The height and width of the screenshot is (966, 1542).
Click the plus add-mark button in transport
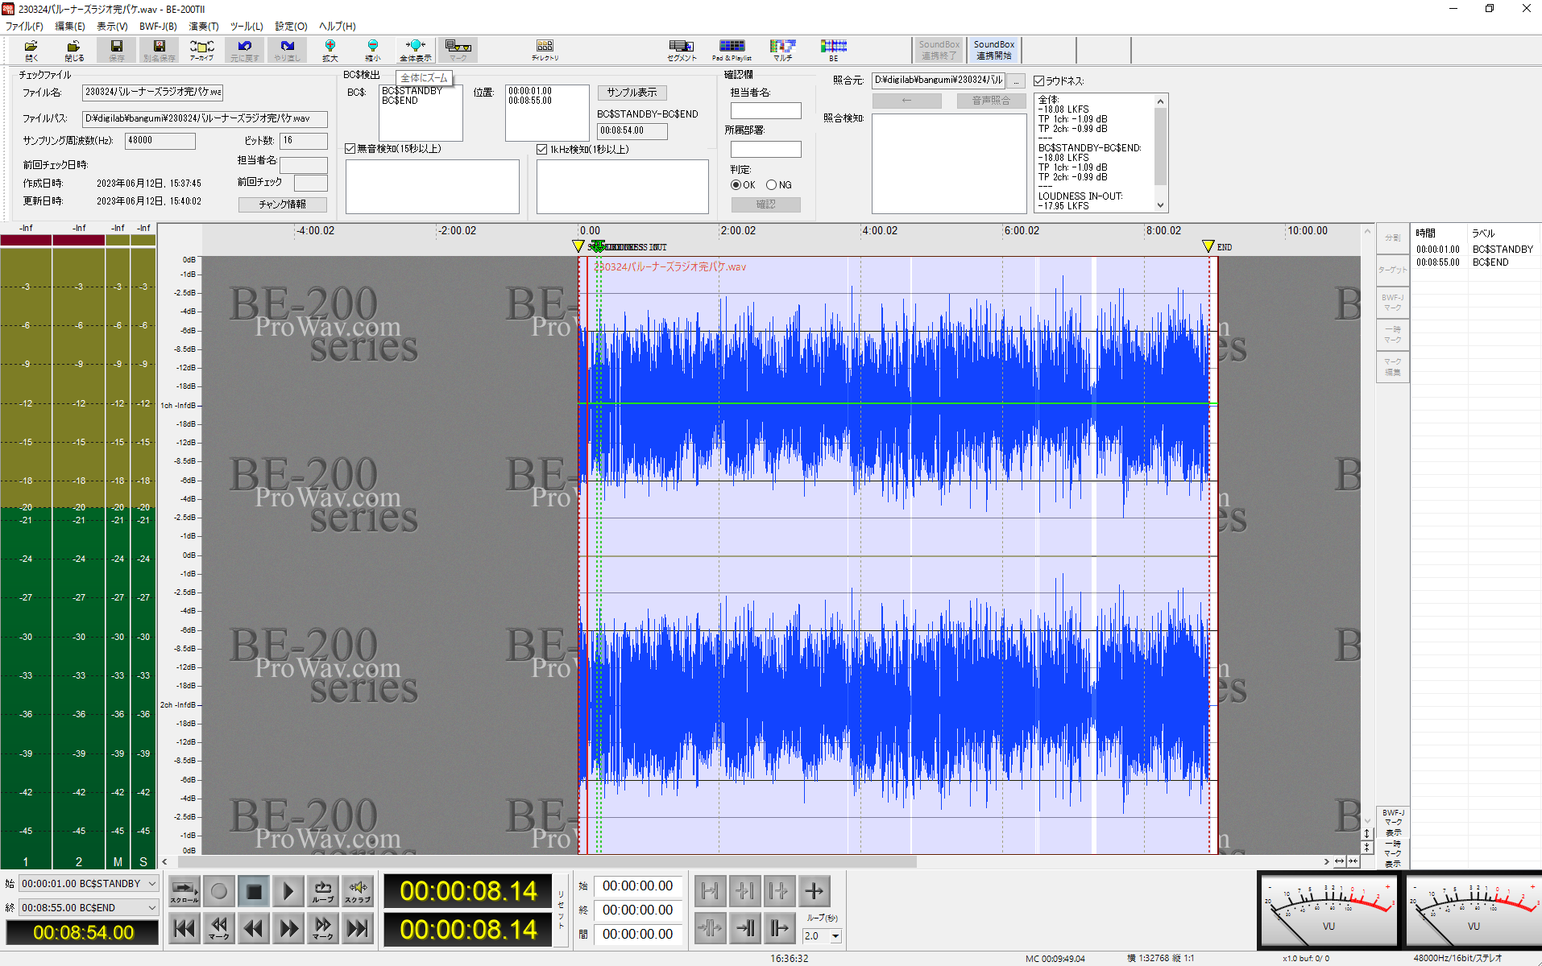click(814, 891)
